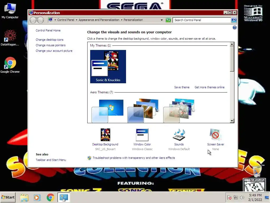Select the Architecture Aero theme thumbnail
Image resolution: width=270 pixels, height=203 pixels.
click(x=143, y=111)
